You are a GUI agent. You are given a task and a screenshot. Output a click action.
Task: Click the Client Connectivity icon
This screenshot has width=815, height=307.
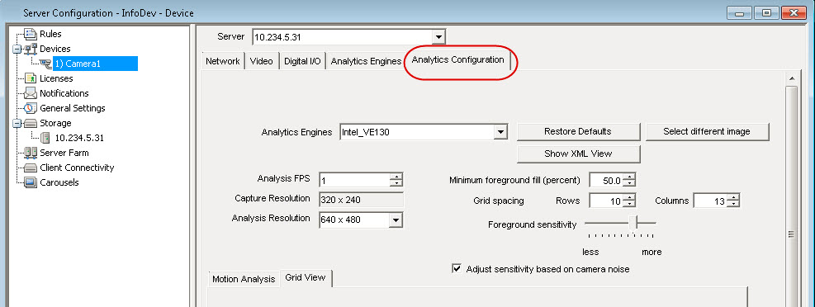click(x=31, y=168)
